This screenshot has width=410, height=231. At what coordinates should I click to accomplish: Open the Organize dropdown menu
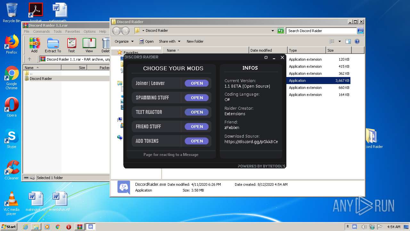(124, 41)
